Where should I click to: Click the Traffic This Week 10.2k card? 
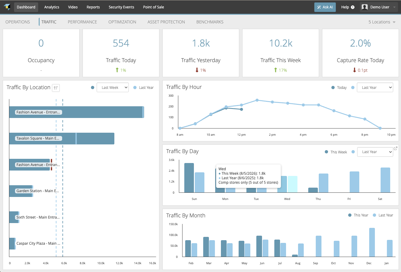point(281,53)
